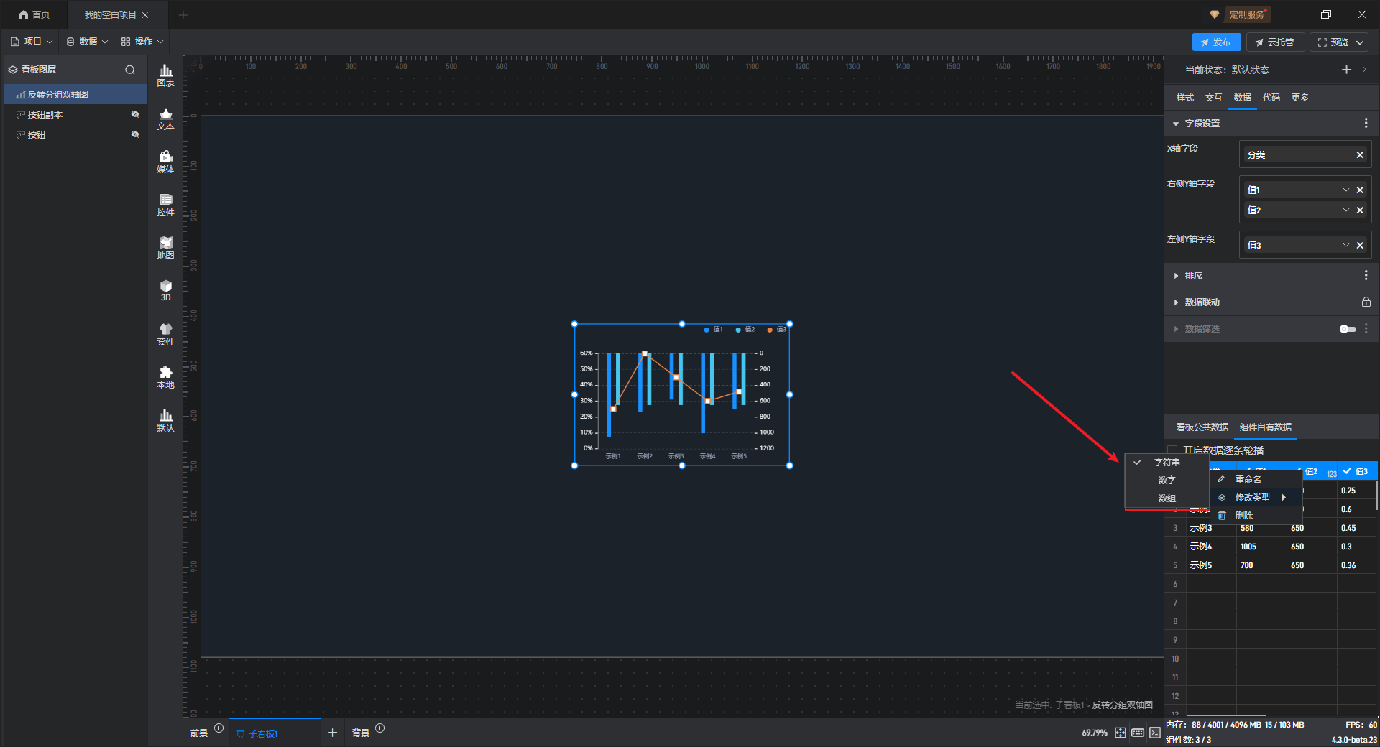Open the 值3 field dropdown arrow

pos(1346,246)
